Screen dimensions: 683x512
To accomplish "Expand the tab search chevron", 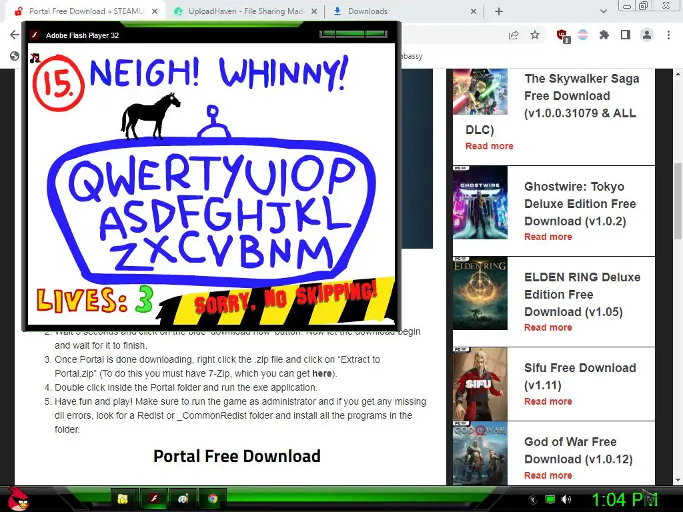I will tap(603, 11).
